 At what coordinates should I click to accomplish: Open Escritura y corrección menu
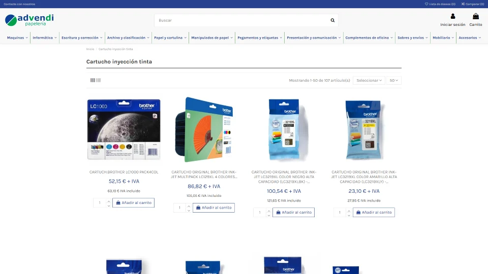[x=82, y=38]
